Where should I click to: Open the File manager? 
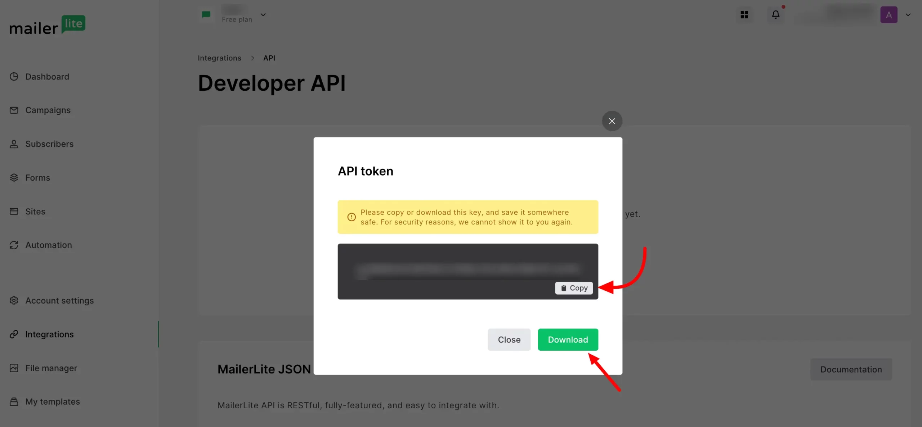(x=51, y=368)
